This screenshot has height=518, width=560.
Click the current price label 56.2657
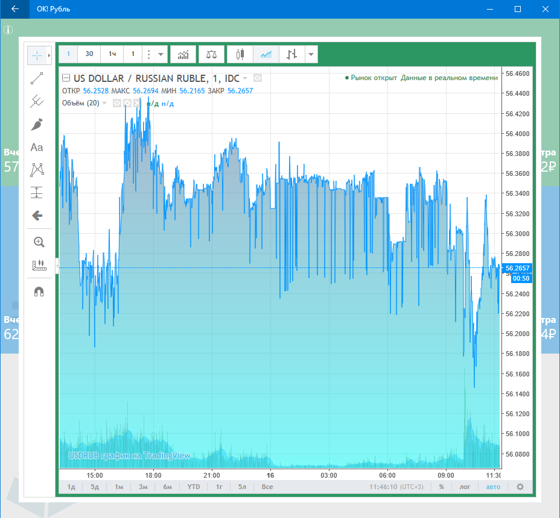click(518, 268)
